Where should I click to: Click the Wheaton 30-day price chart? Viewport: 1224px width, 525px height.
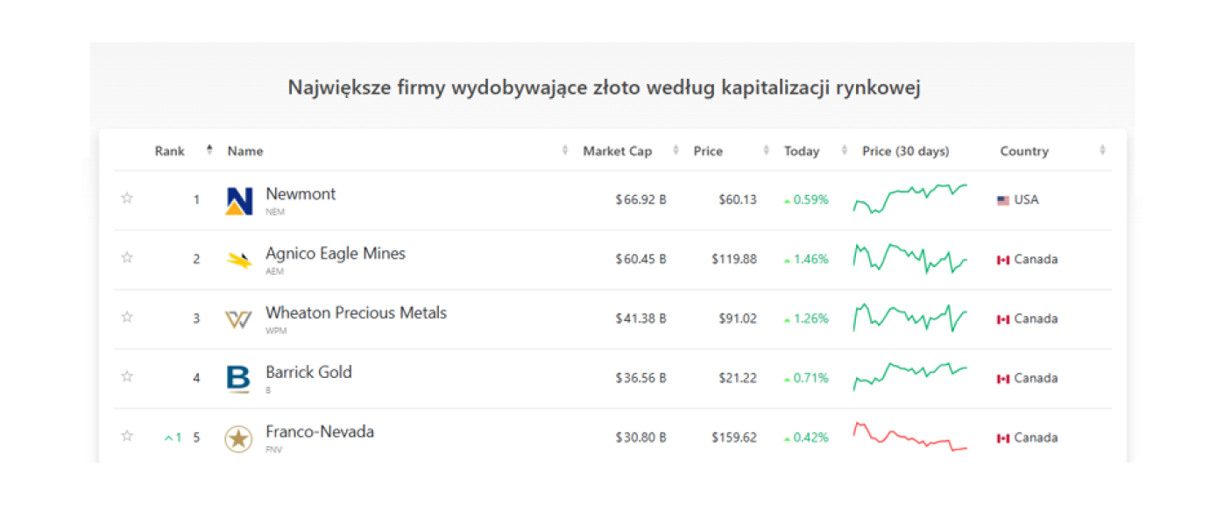[910, 318]
